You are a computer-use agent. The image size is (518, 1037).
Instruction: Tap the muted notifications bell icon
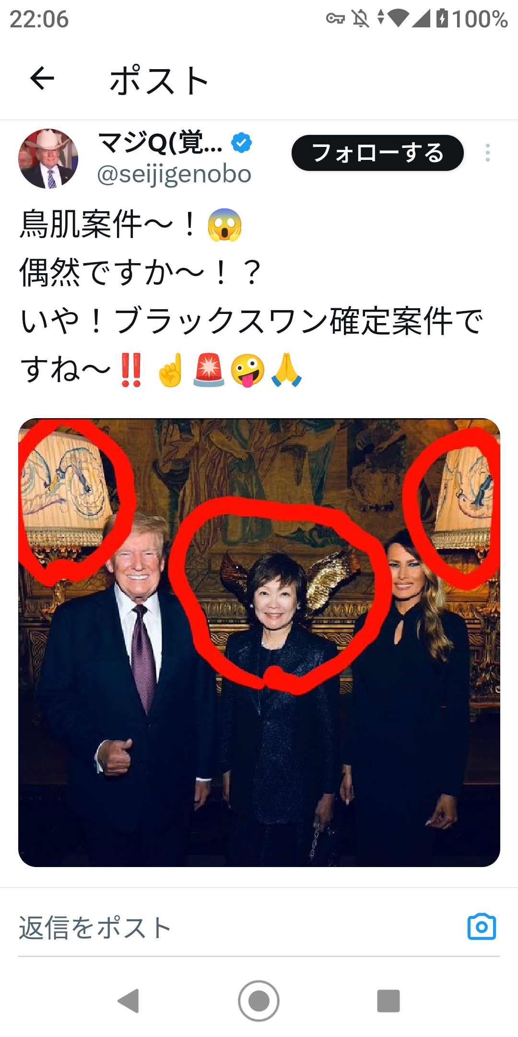(x=361, y=19)
